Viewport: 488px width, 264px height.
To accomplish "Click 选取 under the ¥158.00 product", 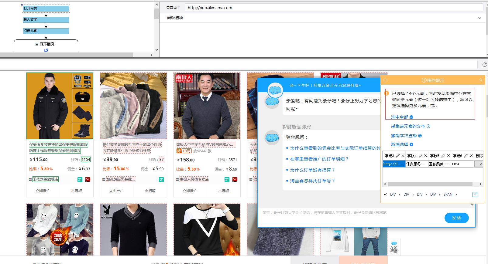I will [224, 191].
